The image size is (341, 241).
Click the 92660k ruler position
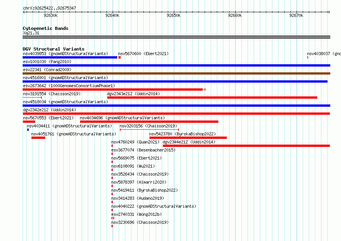(x=235, y=15)
